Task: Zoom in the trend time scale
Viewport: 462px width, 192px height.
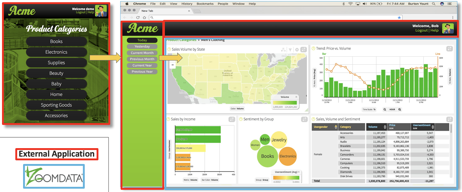Action: [400, 110]
